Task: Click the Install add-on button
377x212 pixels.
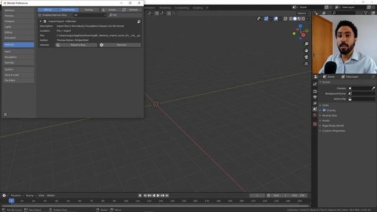Action: (110, 9)
